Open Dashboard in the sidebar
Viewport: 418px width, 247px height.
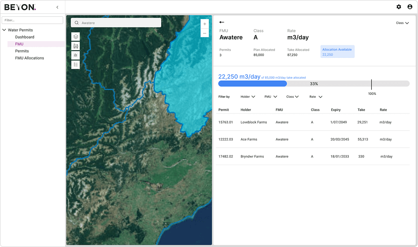(x=25, y=37)
